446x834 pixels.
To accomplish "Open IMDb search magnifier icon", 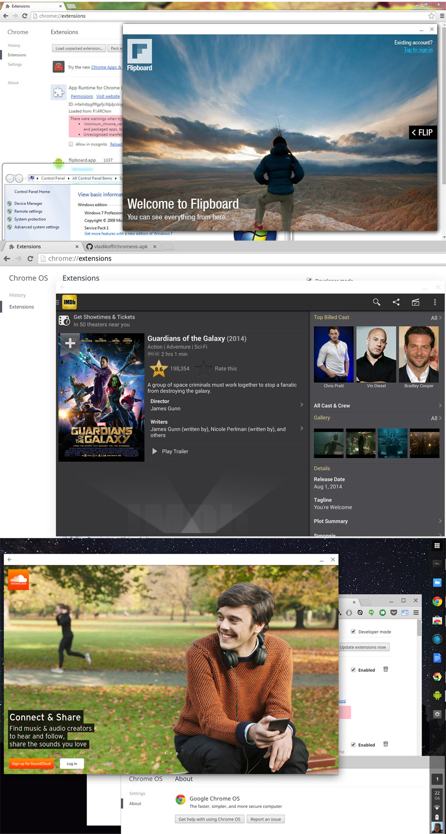I will [x=377, y=302].
